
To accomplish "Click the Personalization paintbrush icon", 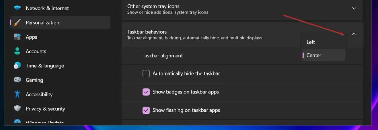I will (17, 23).
